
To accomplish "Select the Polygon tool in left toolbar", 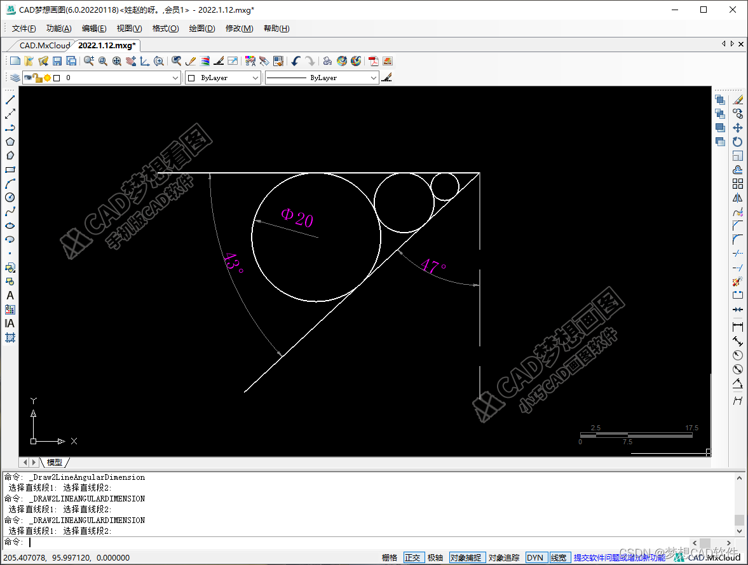I will tap(10, 142).
